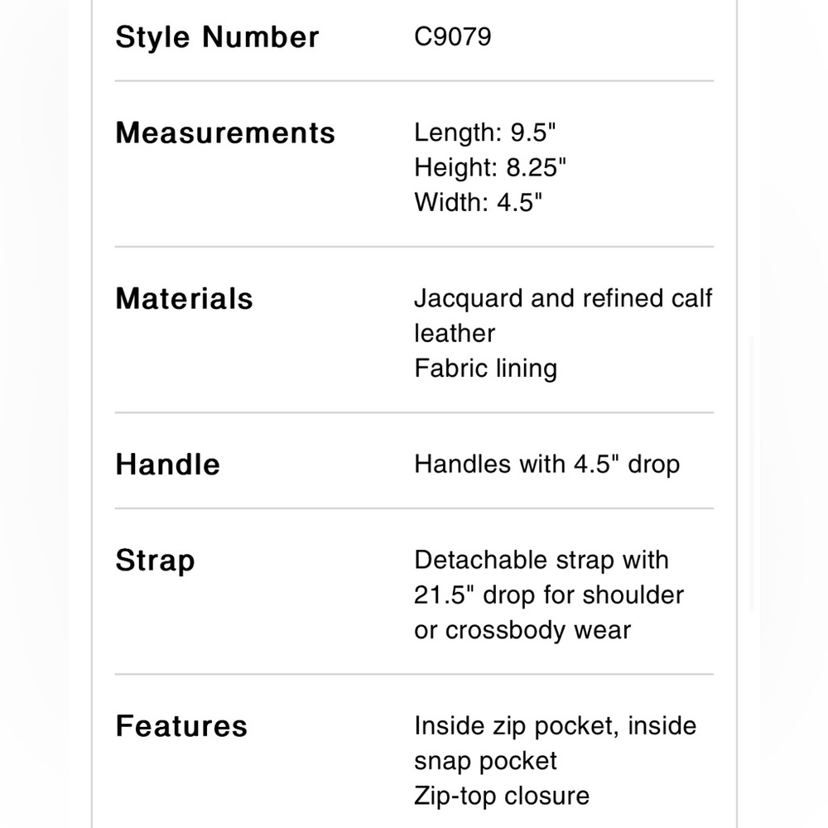Select the Length: 9.5" text
Viewport: 828px width, 828px height.
(484, 132)
